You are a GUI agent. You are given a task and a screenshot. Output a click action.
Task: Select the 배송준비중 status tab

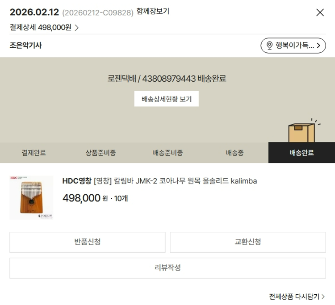[167, 153]
